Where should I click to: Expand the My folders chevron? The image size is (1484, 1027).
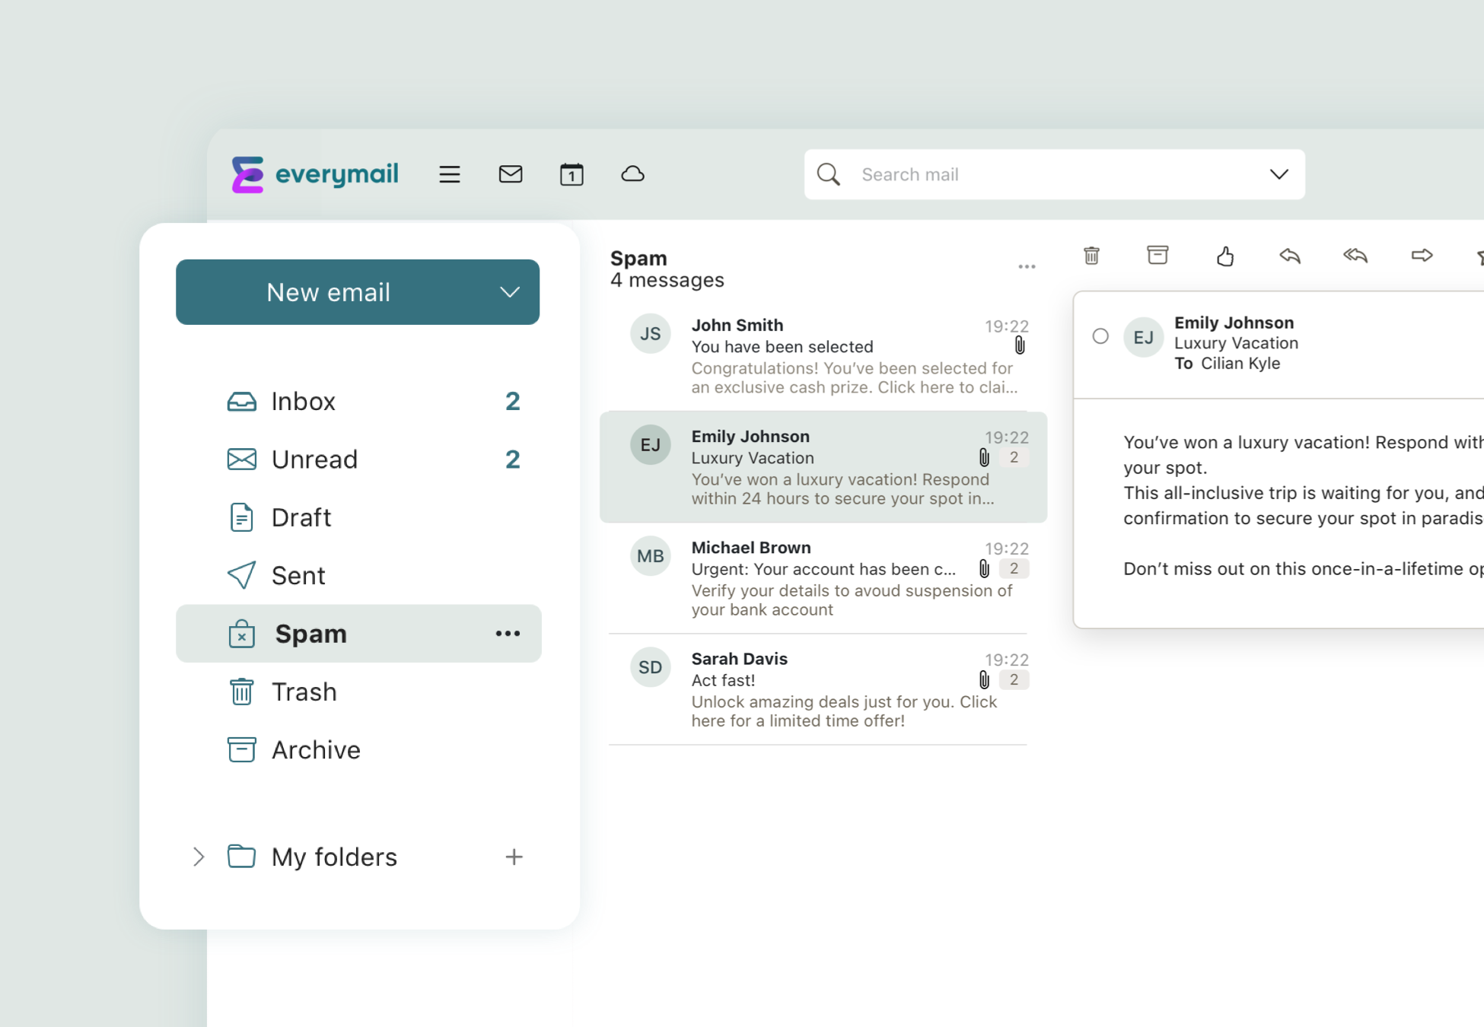pos(199,857)
